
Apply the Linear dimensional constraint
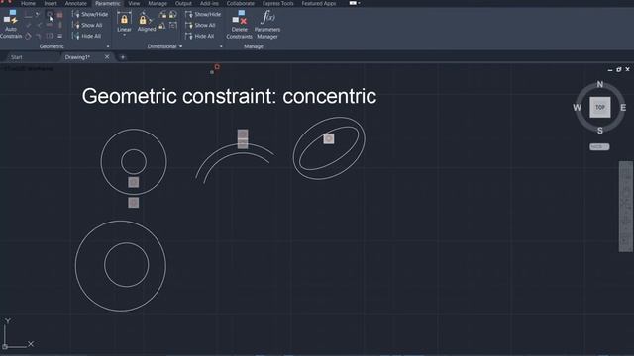click(124, 21)
